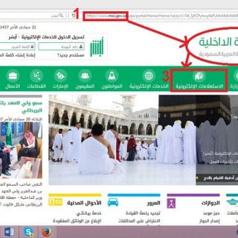Click the المرور traffic car icon
Image resolution: width=238 pixels, height=238 pixels.
pyautogui.click(x=113, y=202)
